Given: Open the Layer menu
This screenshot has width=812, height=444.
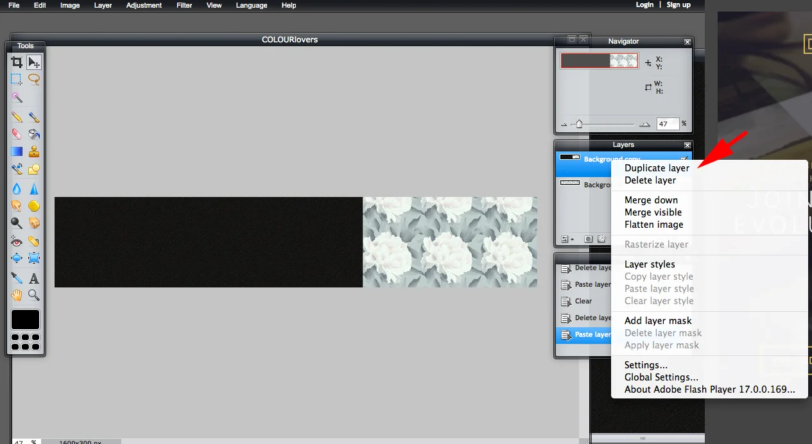Looking at the screenshot, I should [x=103, y=5].
